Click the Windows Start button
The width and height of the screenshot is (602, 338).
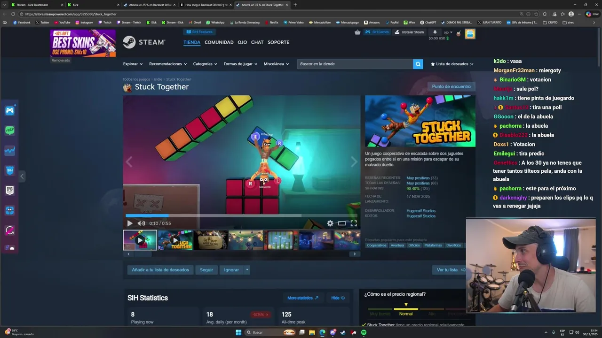[238, 332]
